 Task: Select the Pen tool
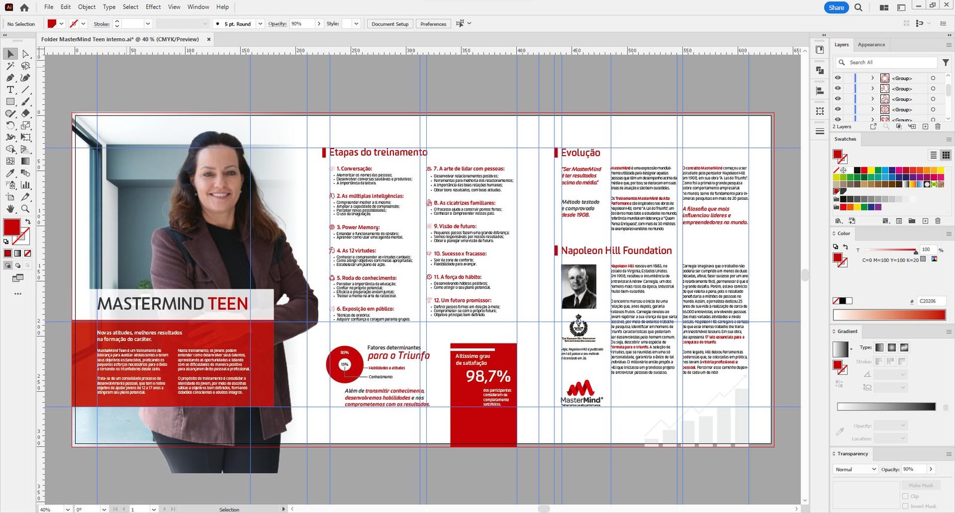pos(10,78)
